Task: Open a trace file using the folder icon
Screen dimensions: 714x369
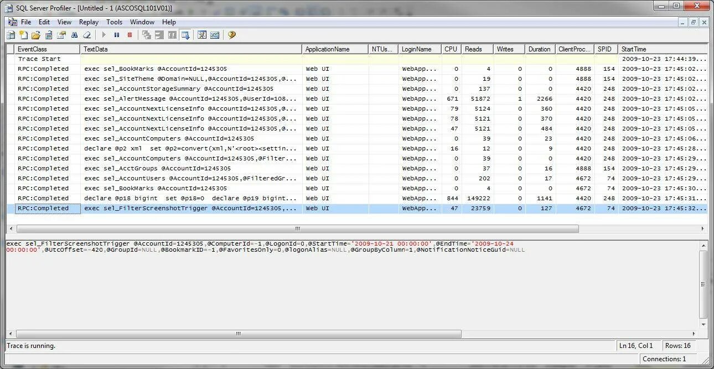Action: pyautogui.click(x=35, y=34)
